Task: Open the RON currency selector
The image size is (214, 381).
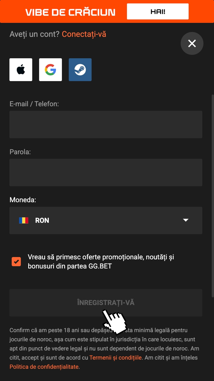Action: (x=106, y=220)
